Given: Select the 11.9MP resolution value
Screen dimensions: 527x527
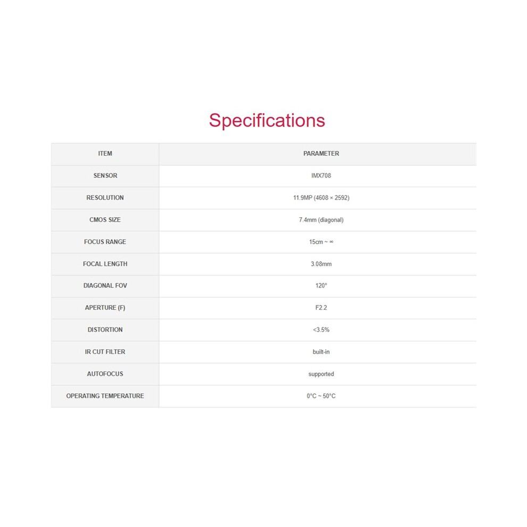Looking at the screenshot, I should point(321,198).
